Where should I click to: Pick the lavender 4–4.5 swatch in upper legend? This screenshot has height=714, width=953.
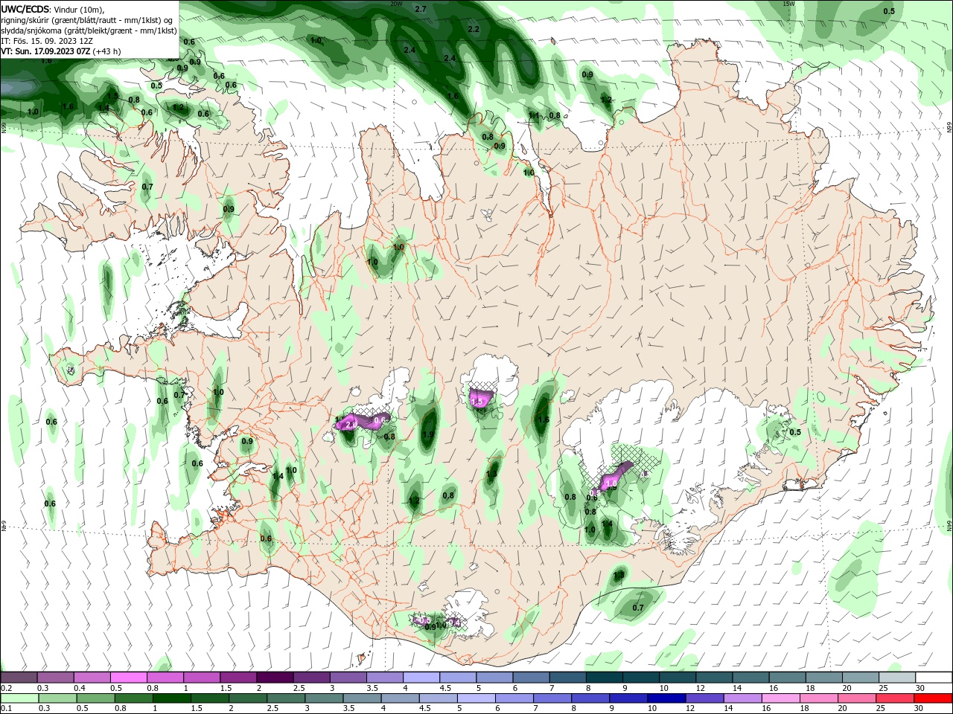420,678
